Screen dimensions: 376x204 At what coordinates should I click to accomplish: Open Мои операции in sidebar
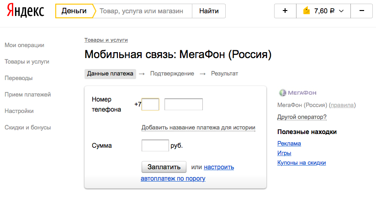point(24,45)
